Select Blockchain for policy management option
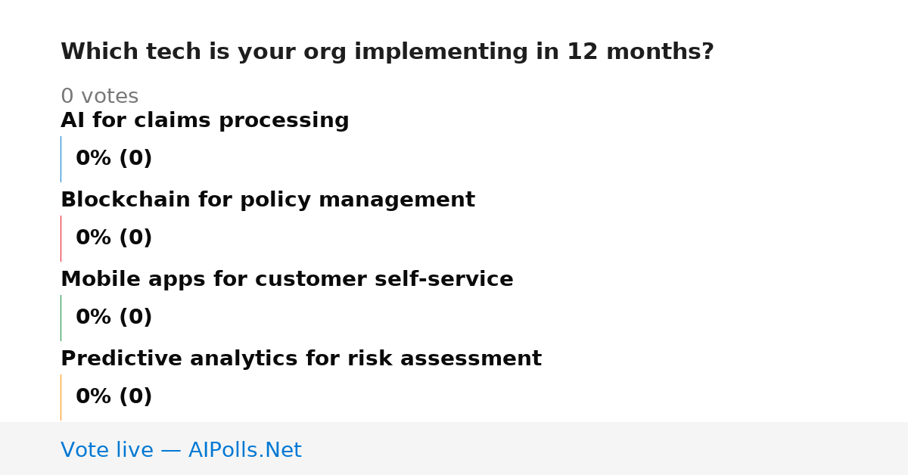 [268, 200]
